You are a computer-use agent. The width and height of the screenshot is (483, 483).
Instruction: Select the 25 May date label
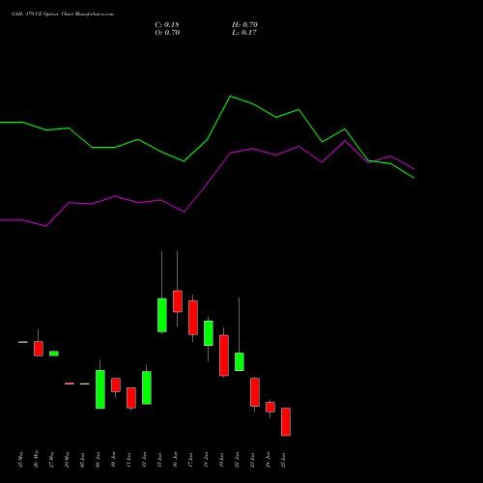tap(21, 460)
